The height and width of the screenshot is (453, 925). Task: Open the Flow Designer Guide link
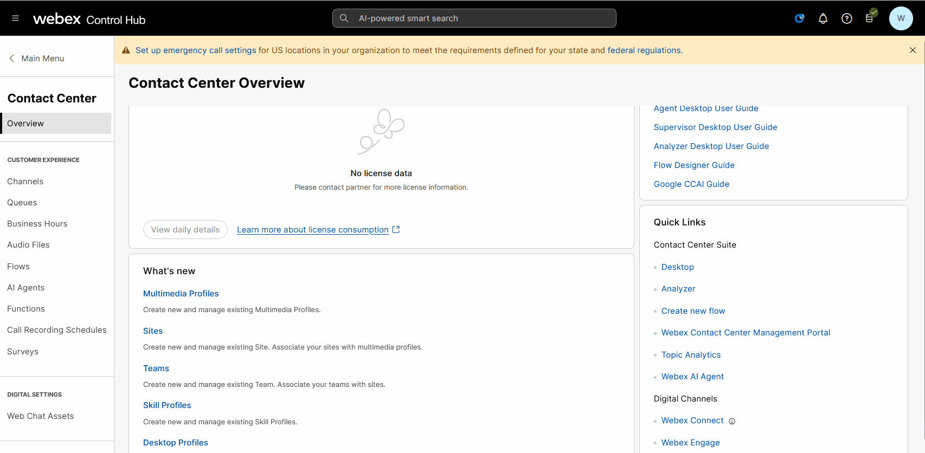pos(694,165)
